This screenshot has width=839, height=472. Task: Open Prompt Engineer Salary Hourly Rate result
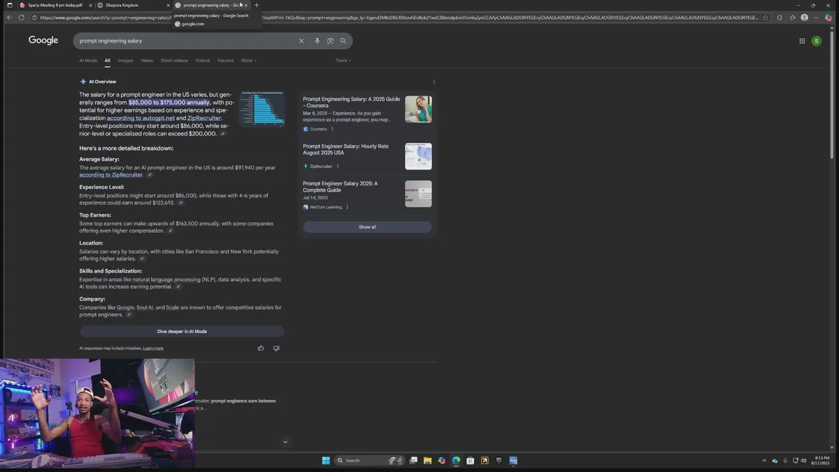pos(345,149)
